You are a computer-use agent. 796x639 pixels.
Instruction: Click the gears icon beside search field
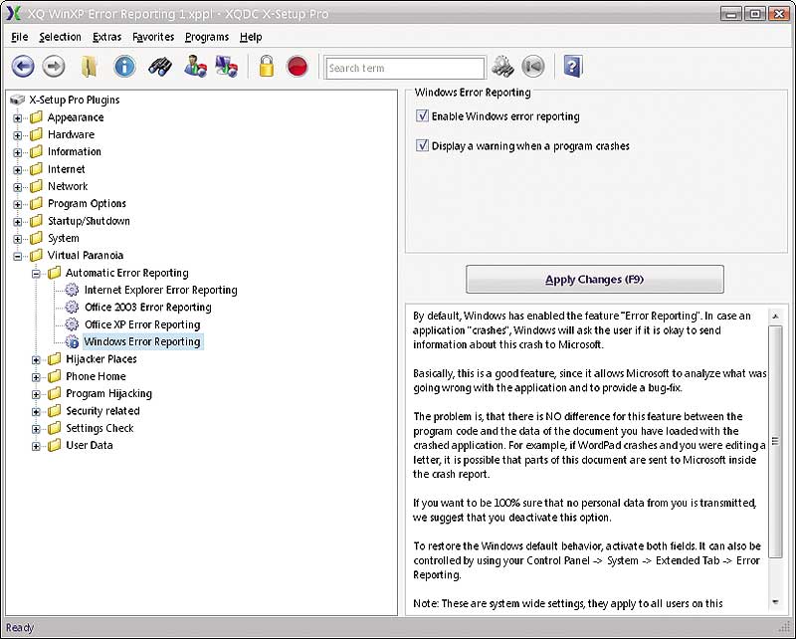(x=502, y=67)
